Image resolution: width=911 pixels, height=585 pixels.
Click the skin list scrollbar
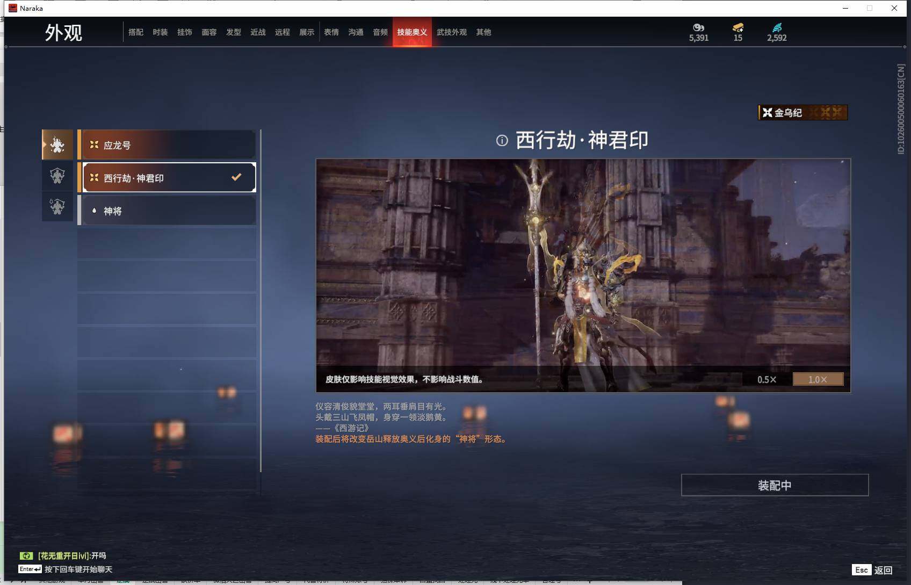(261, 301)
